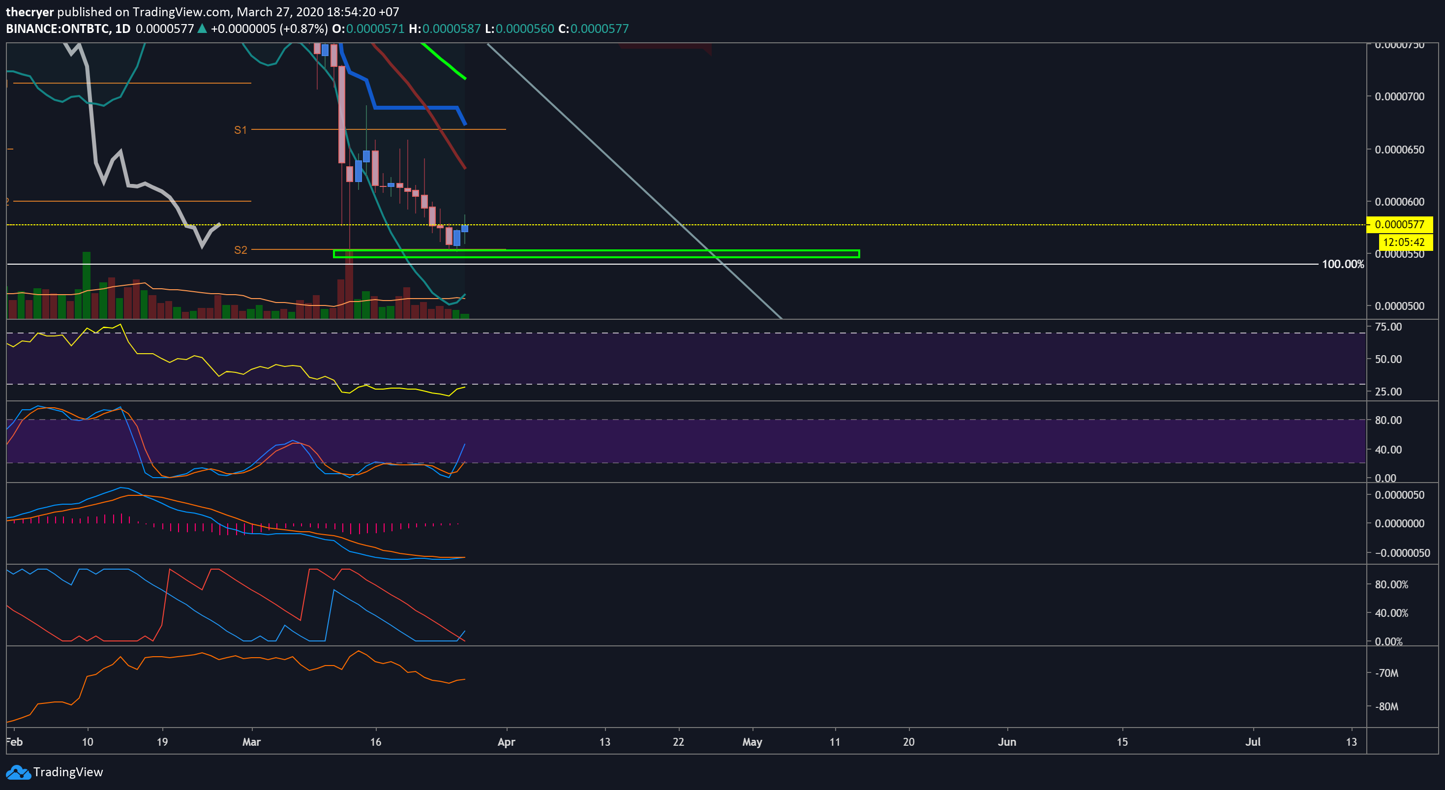Click the Jul date on time axis
Image resolution: width=1445 pixels, height=790 pixels.
click(x=1253, y=742)
